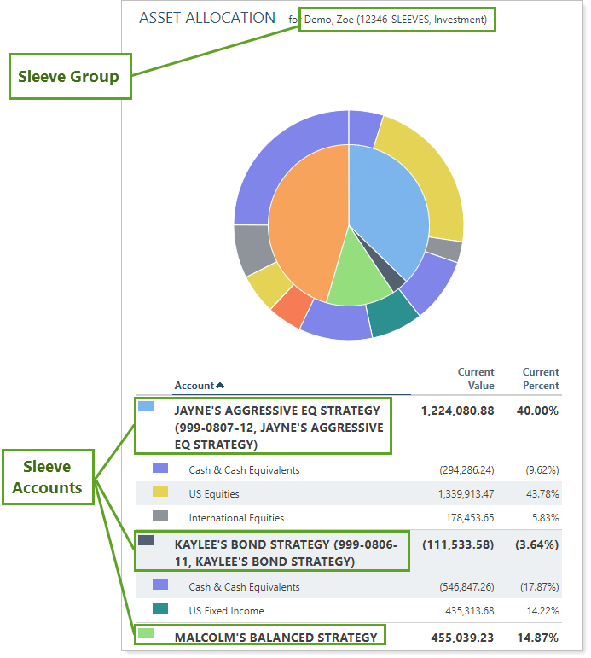591x658 pixels.
Task: Click the gray International Equities legend swatch
Action: click(x=160, y=516)
